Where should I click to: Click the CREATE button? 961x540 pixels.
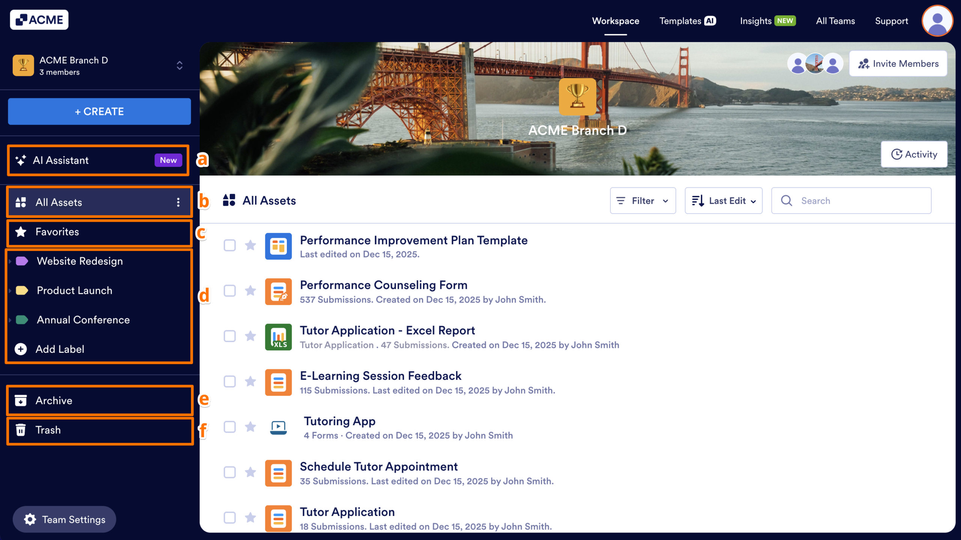point(99,111)
